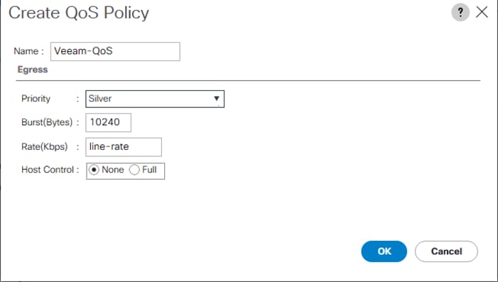The width and height of the screenshot is (498, 282).
Task: Click the Priority dropdown arrow
Action: point(217,99)
